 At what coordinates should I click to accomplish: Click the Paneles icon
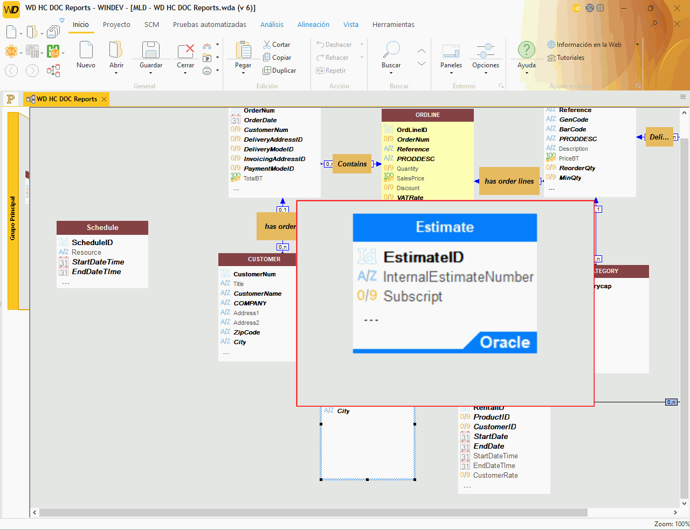pyautogui.click(x=451, y=51)
